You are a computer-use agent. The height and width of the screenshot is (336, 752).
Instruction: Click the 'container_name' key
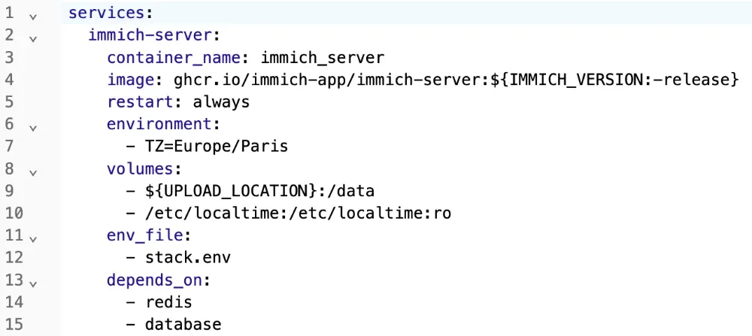coord(173,58)
